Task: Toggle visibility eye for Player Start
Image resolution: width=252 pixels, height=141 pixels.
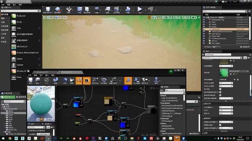Action: click(204, 36)
